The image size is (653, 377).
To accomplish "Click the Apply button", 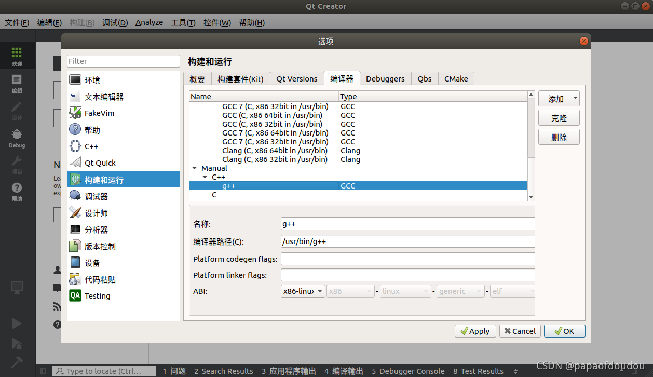I will [475, 331].
